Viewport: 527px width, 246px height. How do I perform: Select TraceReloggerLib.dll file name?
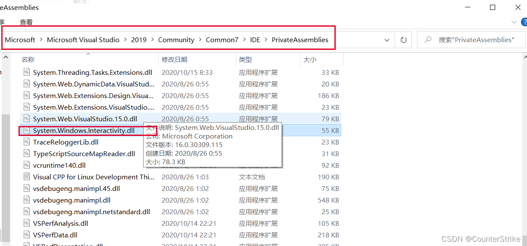tap(66, 142)
